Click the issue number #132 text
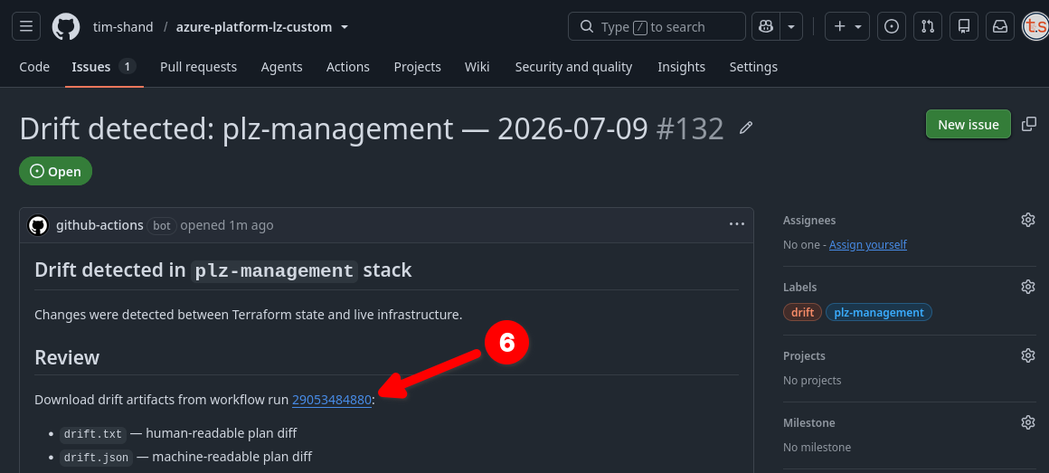This screenshot has width=1049, height=473. 690,128
